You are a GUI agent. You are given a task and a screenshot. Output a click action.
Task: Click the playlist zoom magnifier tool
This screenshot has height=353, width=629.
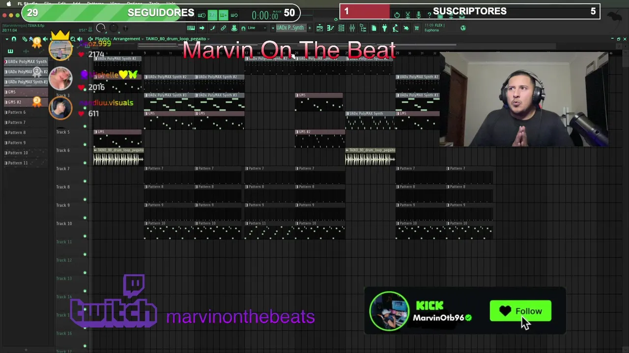coord(73,39)
